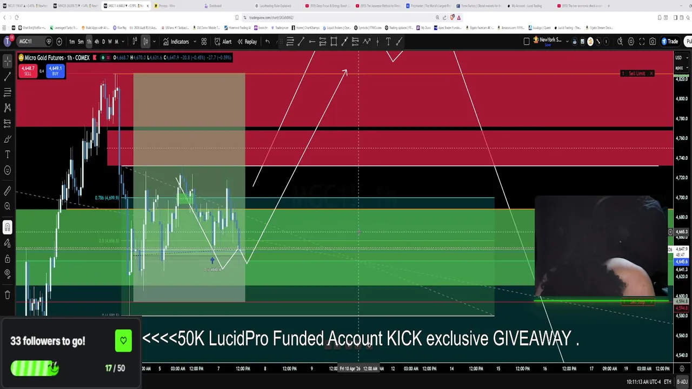Take a chart snapshot camera icon

(653, 42)
